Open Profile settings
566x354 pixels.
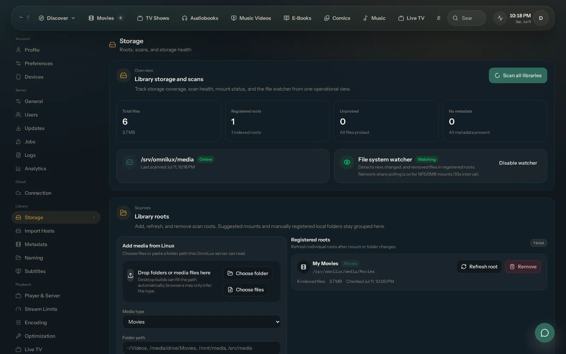click(x=56, y=50)
